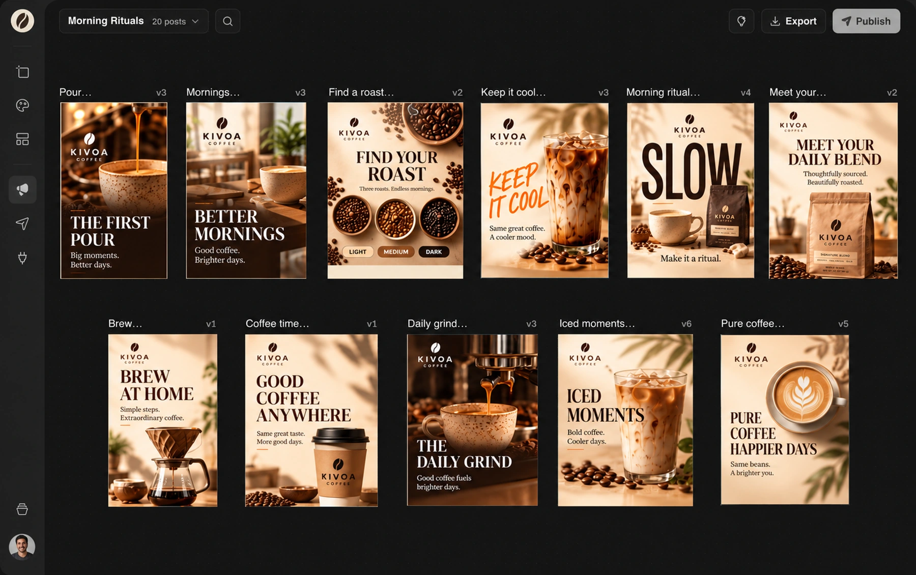Screen dimensions: 916x575
Task: Select the megaphone campaigns icon
Action: 22,190
